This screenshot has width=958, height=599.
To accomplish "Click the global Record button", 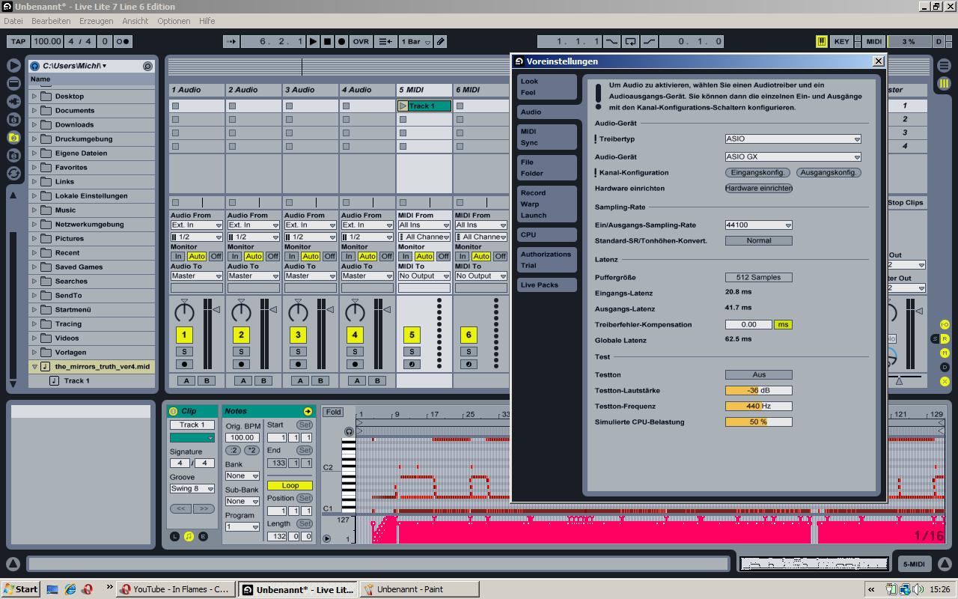I will click(x=342, y=42).
